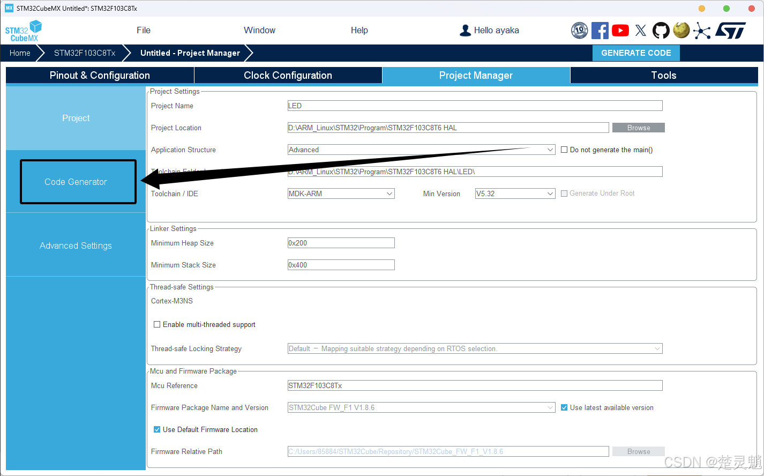Click the STM32CubeMX logo icon
Screen dimensions: 764x476
point(24,31)
